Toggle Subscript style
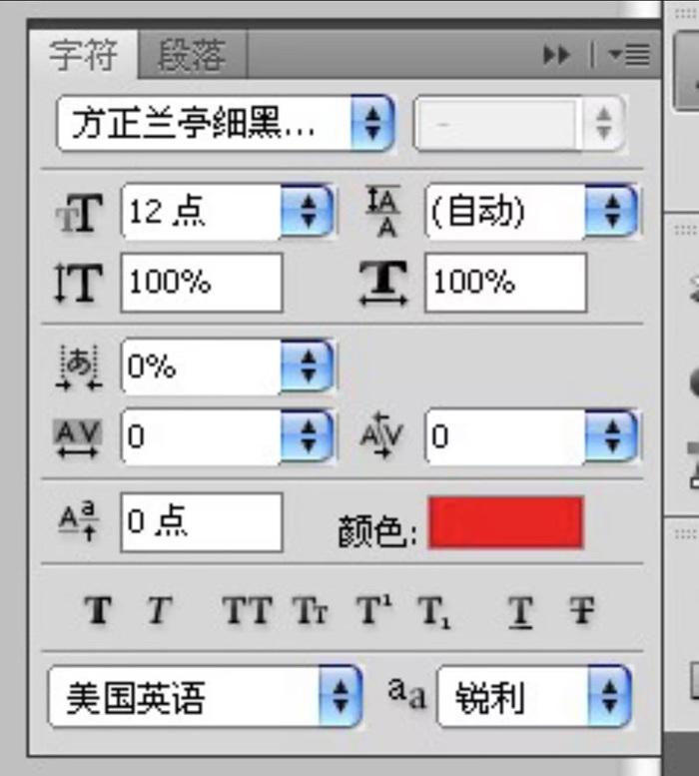The height and width of the screenshot is (776, 699). coord(433,611)
